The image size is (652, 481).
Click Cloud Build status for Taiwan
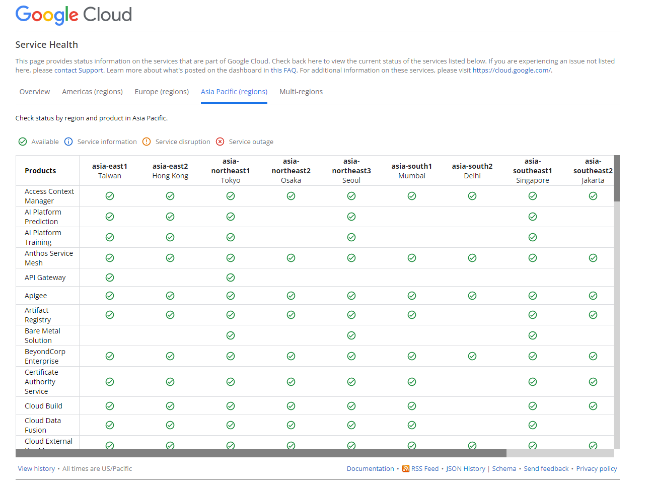coord(110,406)
